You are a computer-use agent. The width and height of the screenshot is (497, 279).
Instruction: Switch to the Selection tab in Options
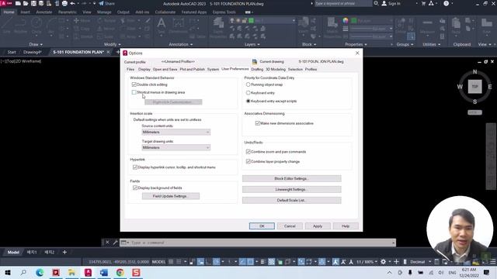295,69
